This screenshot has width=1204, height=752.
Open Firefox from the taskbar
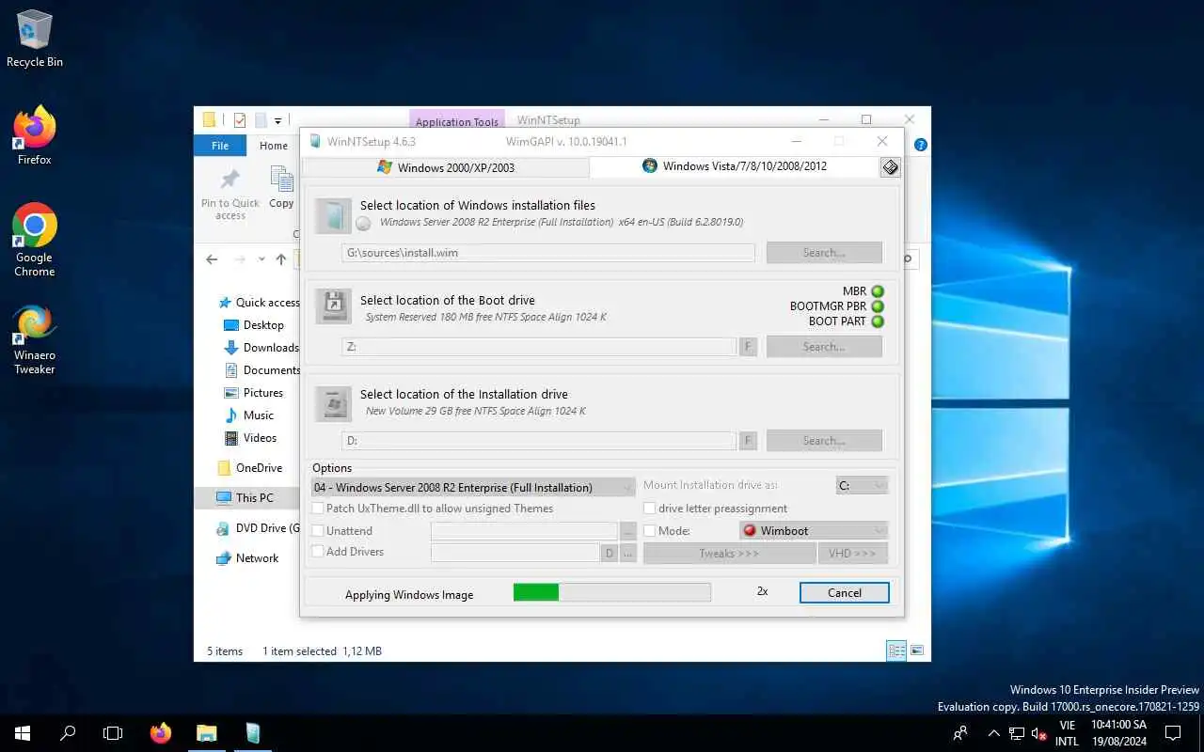pyautogui.click(x=161, y=733)
